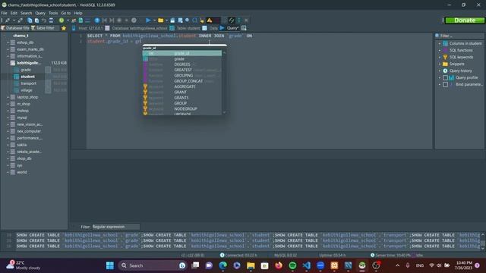Click the Database filter field
This screenshot has width=486, height=273.
15,28
